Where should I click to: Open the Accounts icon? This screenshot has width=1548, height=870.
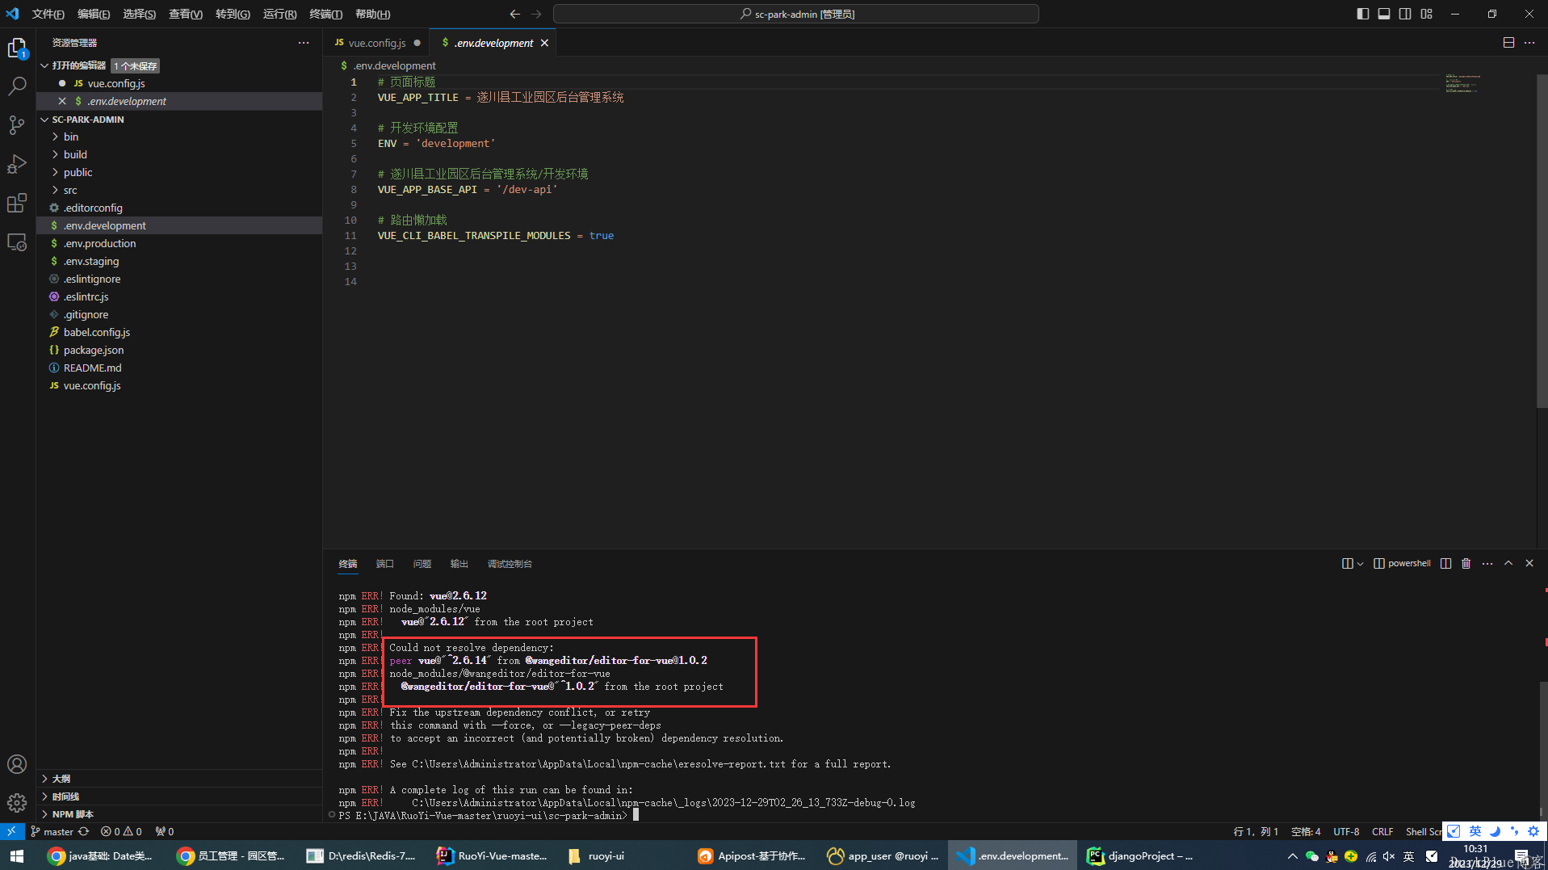[17, 764]
